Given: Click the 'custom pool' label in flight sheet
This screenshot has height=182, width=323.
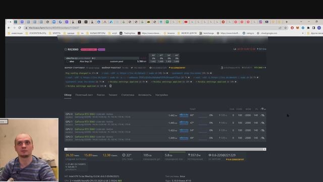Looking at the screenshot, I should tap(117, 61).
